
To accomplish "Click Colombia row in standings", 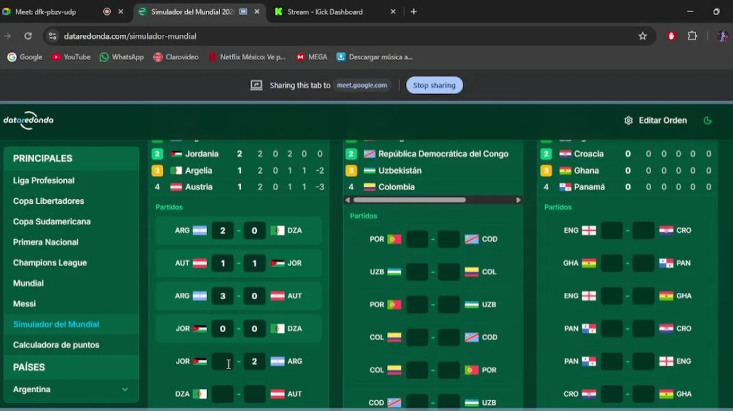I will click(x=433, y=187).
